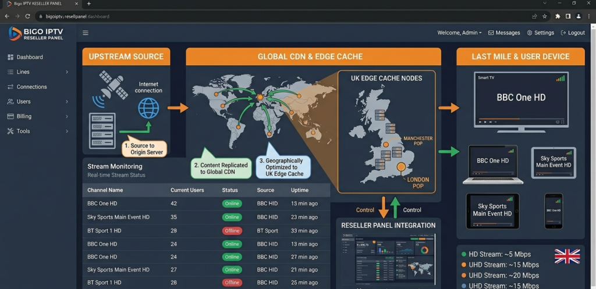Click the BT Sport source cell
This screenshot has width=596, height=289.
267,230
